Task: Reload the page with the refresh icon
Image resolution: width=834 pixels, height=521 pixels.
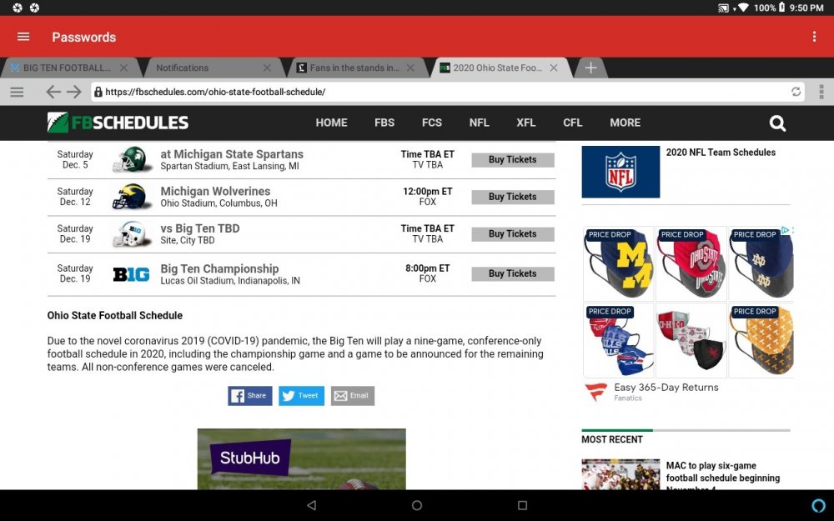Action: tap(796, 92)
